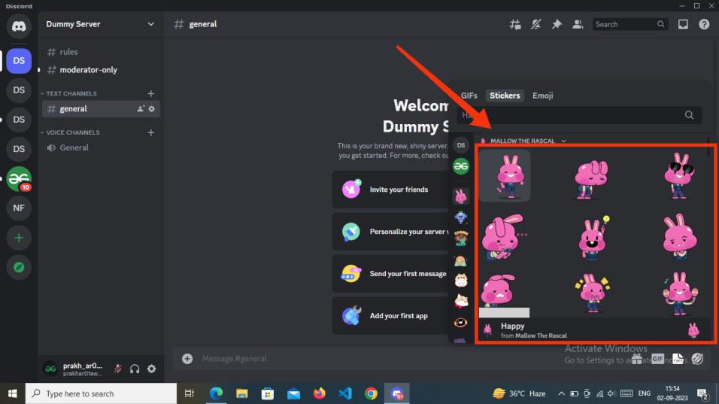Select the Mallow with sunglasses sticker
719x404 pixels.
[x=678, y=175]
